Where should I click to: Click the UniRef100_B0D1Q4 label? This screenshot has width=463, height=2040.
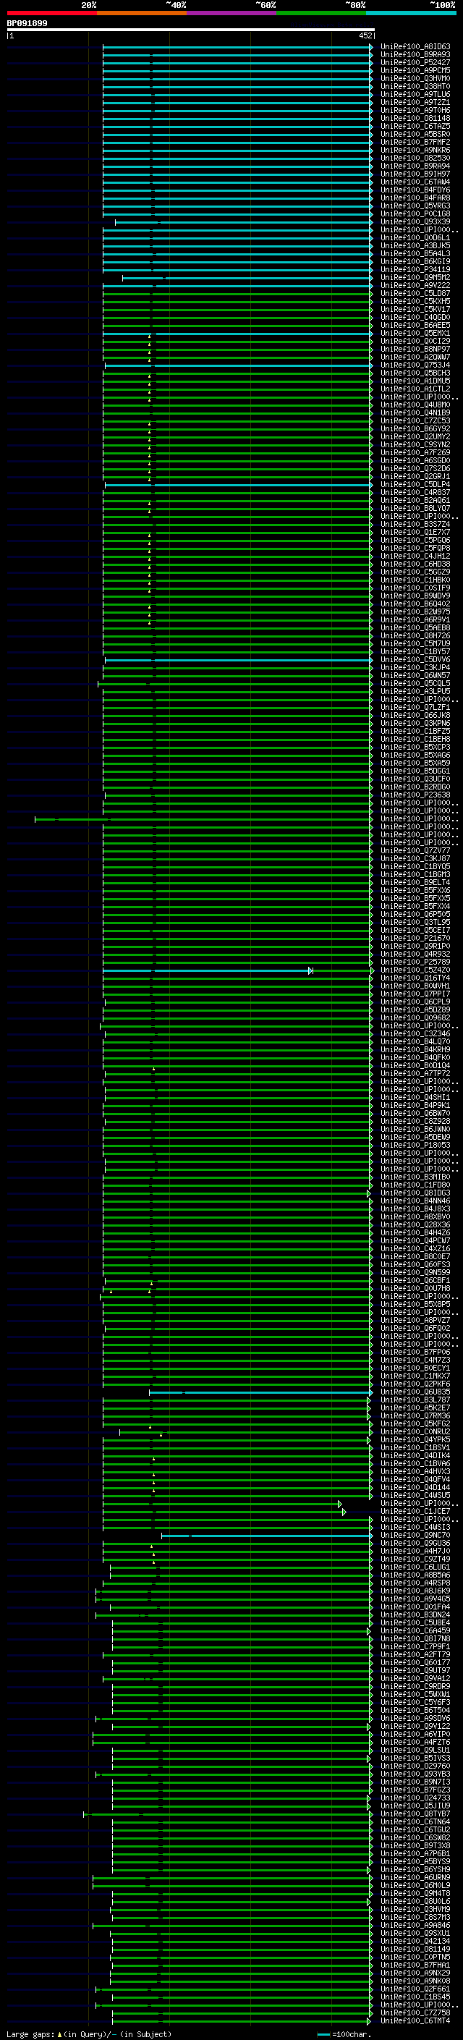tap(415, 1066)
